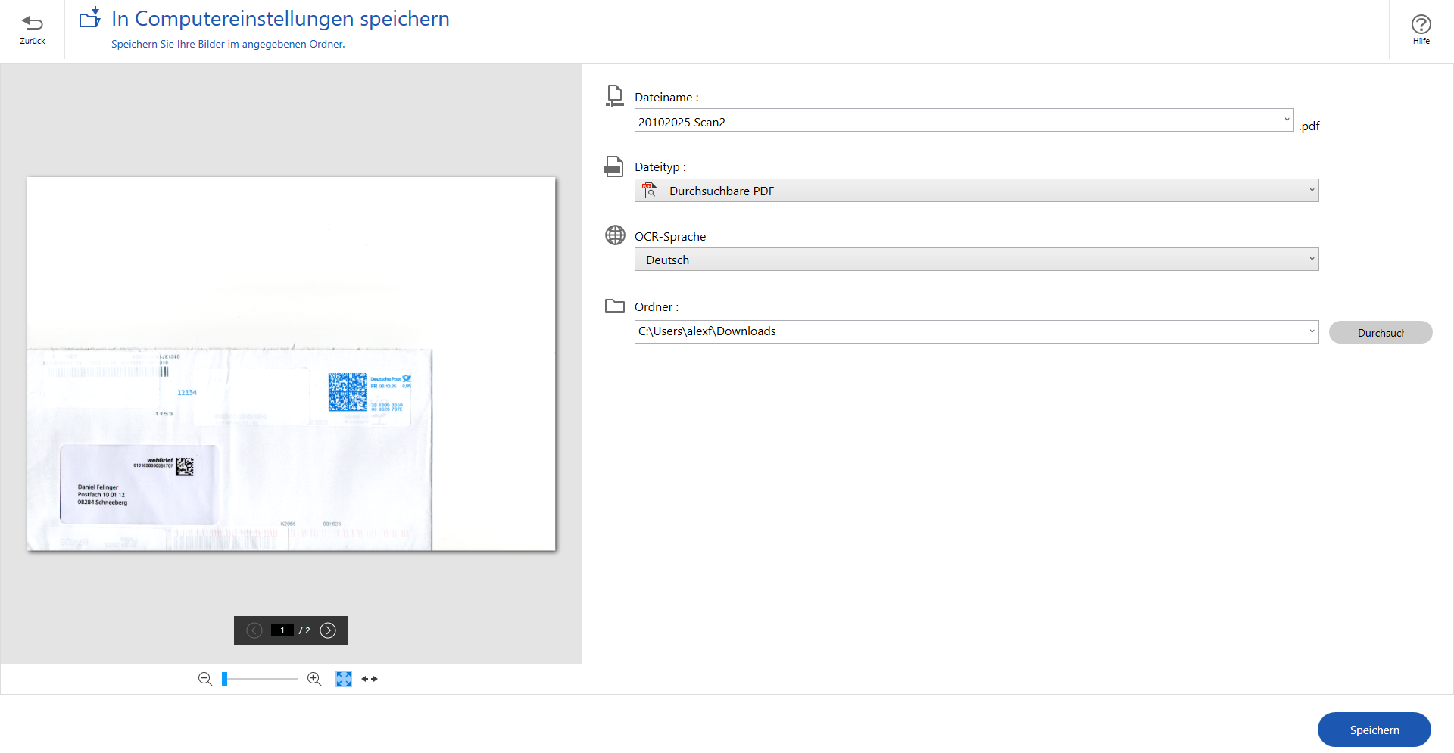Click the current page number box

click(x=282, y=630)
